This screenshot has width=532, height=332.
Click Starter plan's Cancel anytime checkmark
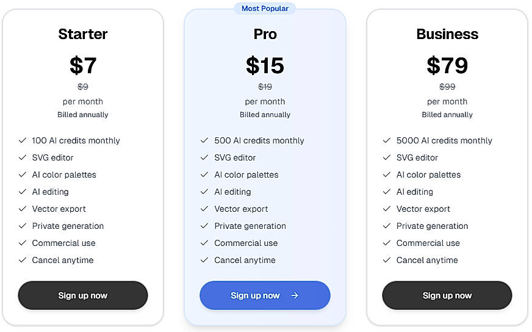click(23, 260)
